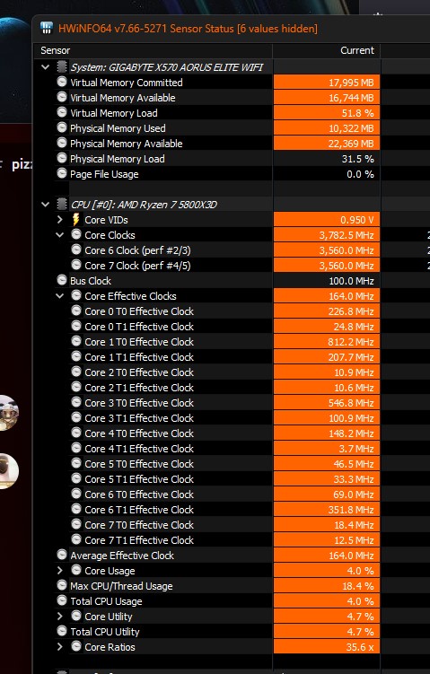Viewport: 430px width, 674px height.
Task: Click the clock icon for Physical Memory Available
Action: [x=62, y=143]
